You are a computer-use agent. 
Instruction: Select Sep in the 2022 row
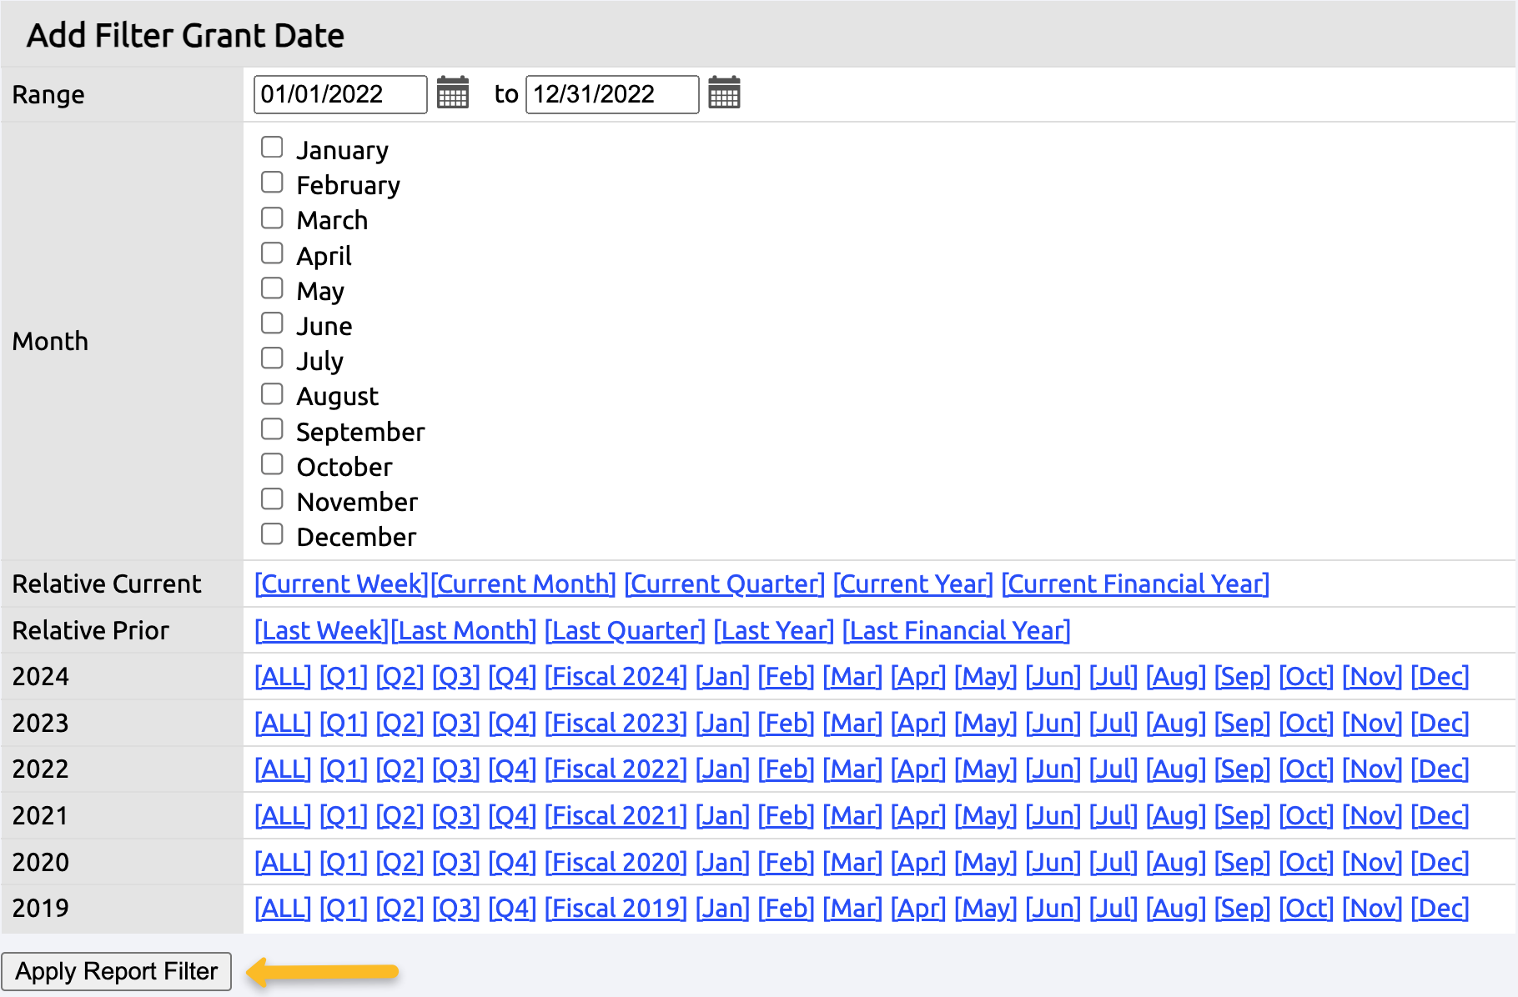[x=1242, y=769]
